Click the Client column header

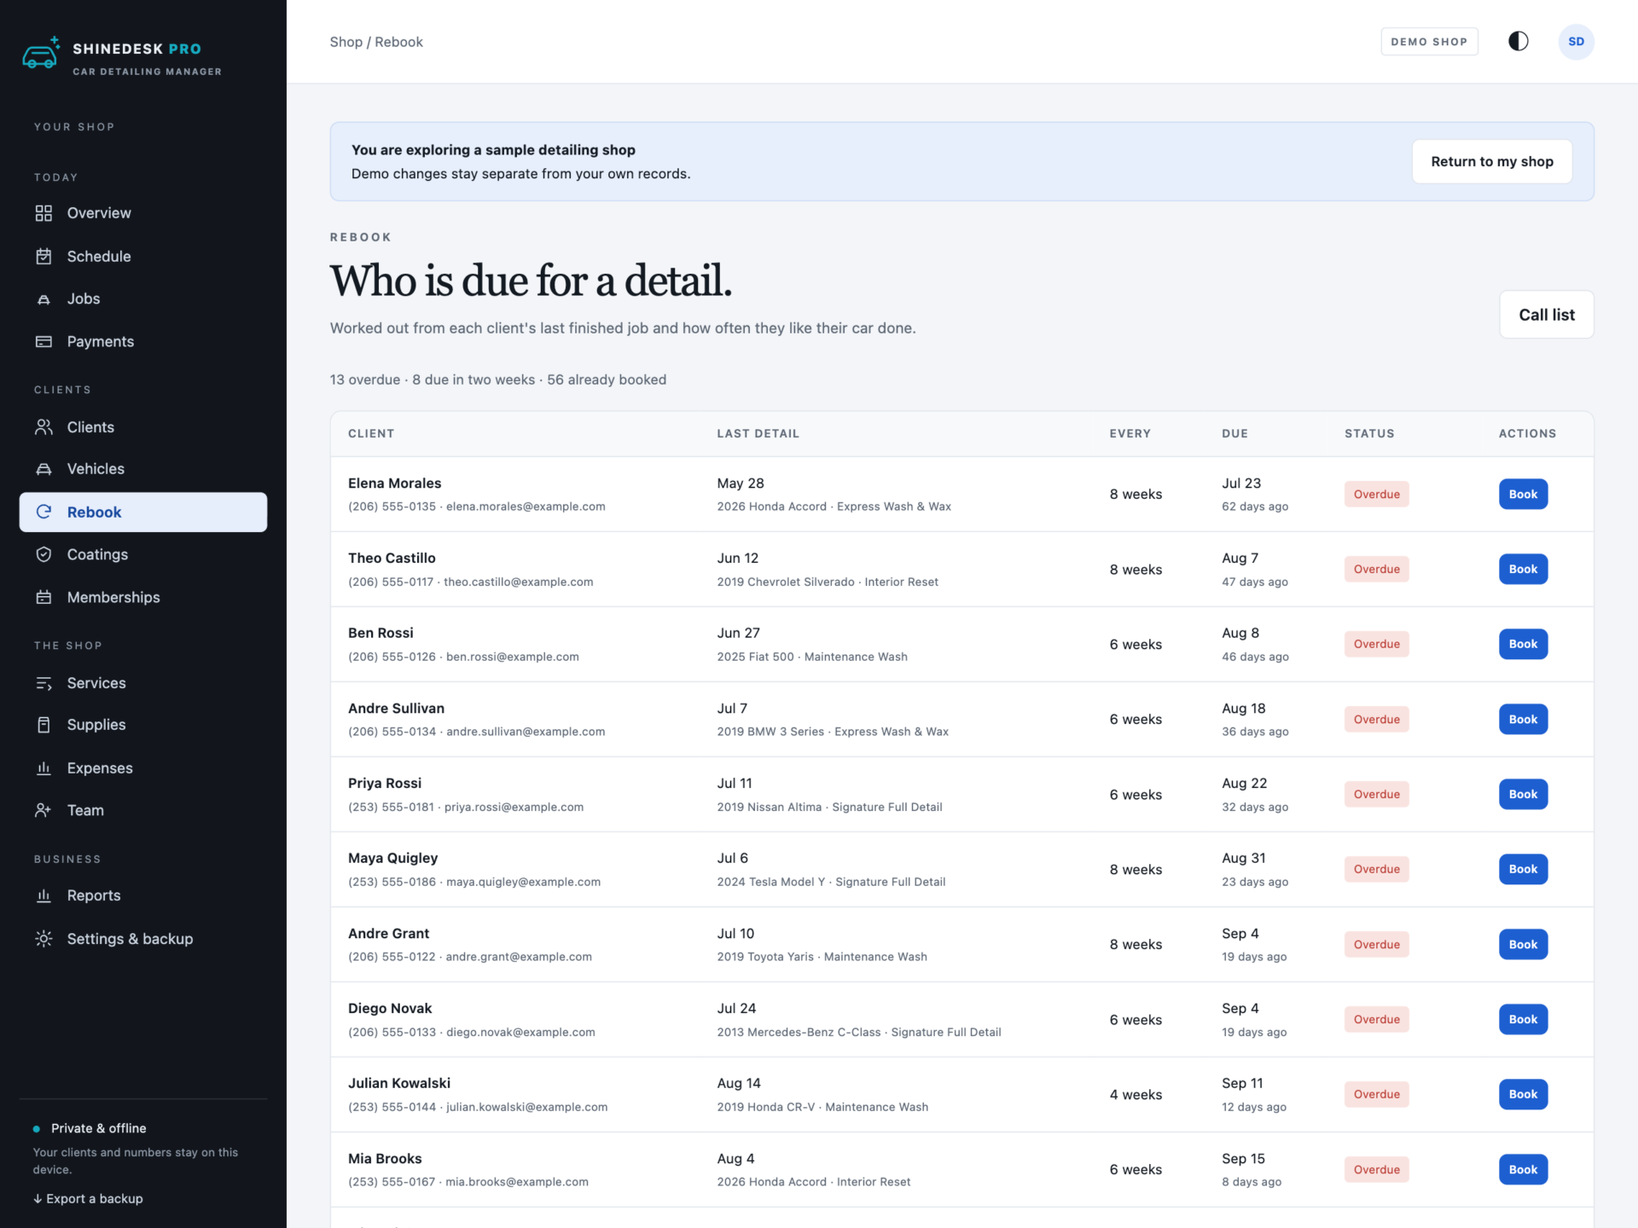(x=371, y=433)
